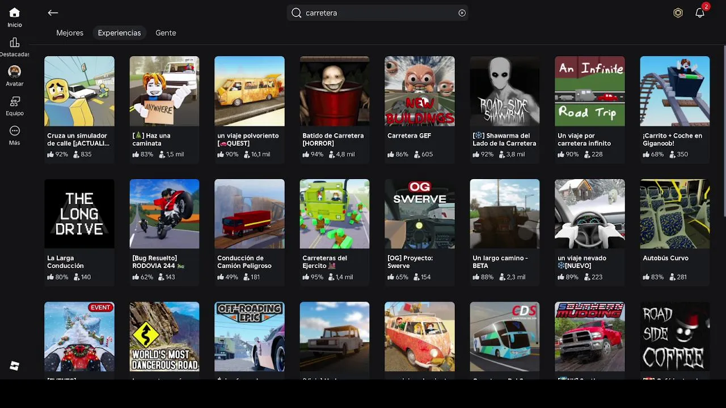Switch to the Mejores tab
Viewport: 726px width, 408px height.
(x=70, y=33)
